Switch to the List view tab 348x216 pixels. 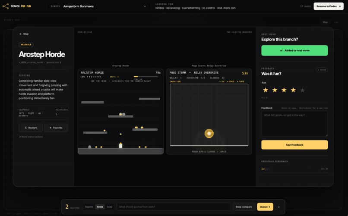pos(336,22)
